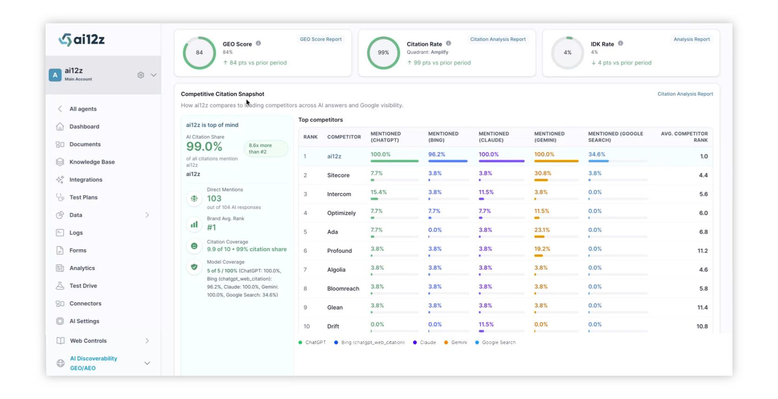Expand the Data submenu arrow
Image resolution: width=778 pixels, height=399 pixels.
(x=147, y=215)
